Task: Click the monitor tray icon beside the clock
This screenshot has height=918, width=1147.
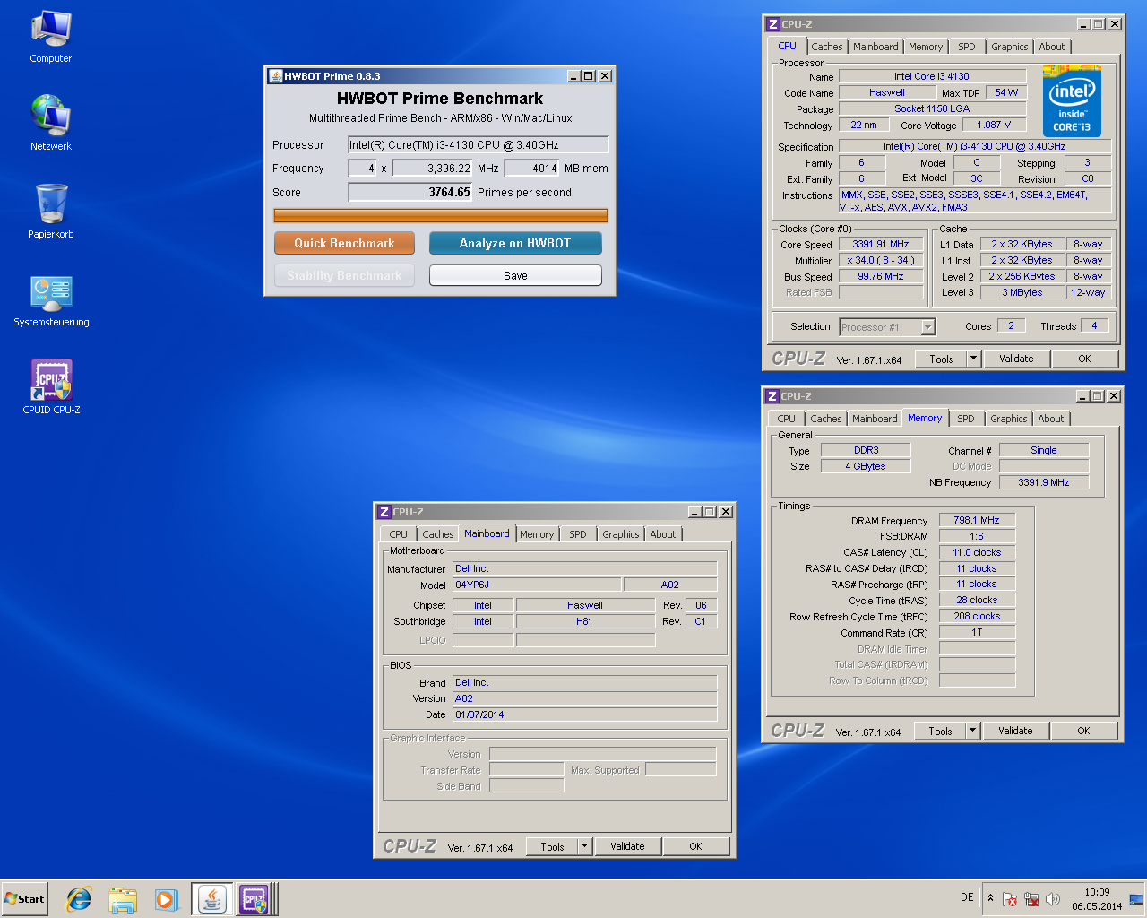Action: coord(1136,899)
